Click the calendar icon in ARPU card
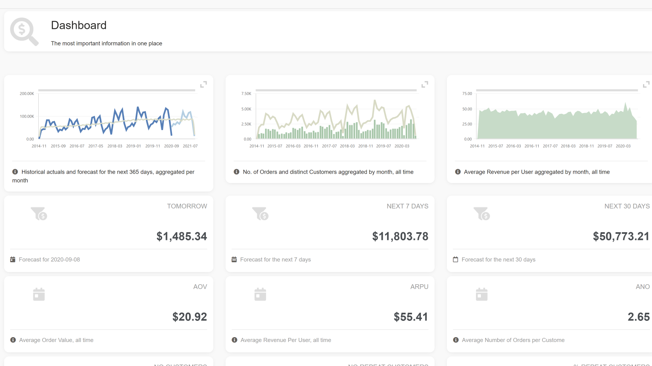The width and height of the screenshot is (652, 366). [x=260, y=294]
